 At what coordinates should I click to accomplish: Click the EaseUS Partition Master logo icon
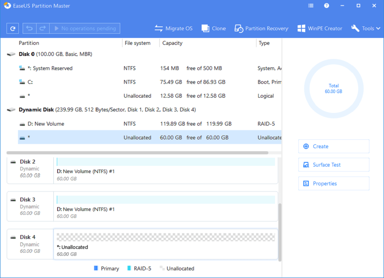[7, 6]
